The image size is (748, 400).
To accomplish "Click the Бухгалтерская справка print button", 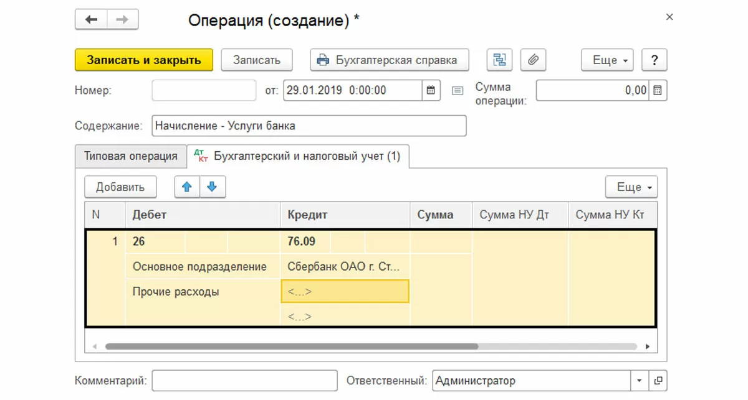I will pos(389,60).
